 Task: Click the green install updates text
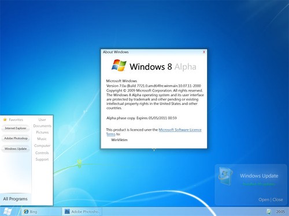click(258, 184)
